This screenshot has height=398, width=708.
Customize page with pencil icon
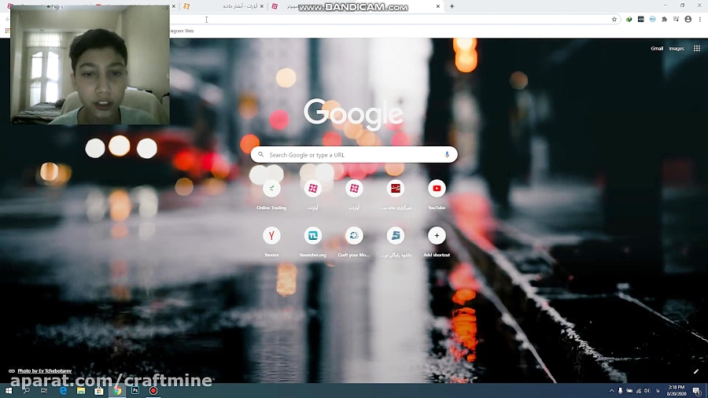695,371
